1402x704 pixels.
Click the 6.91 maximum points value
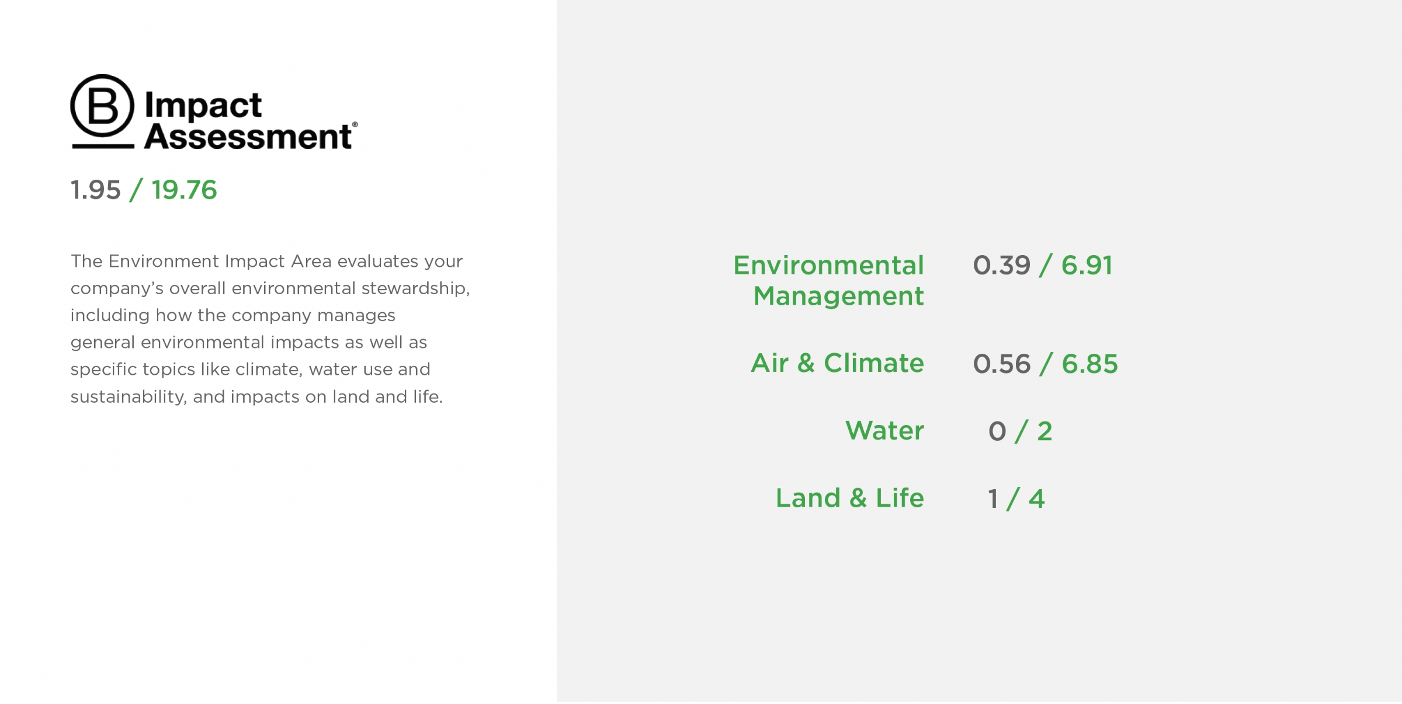(x=1087, y=266)
